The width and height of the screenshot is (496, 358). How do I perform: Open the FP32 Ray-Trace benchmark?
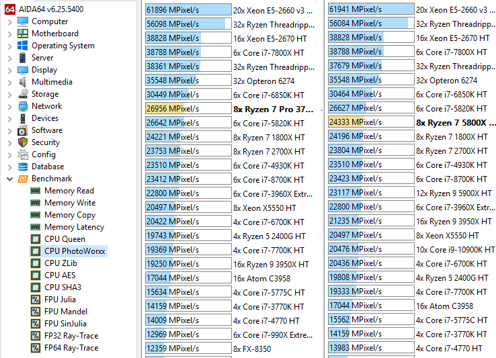pyautogui.click(x=65, y=336)
